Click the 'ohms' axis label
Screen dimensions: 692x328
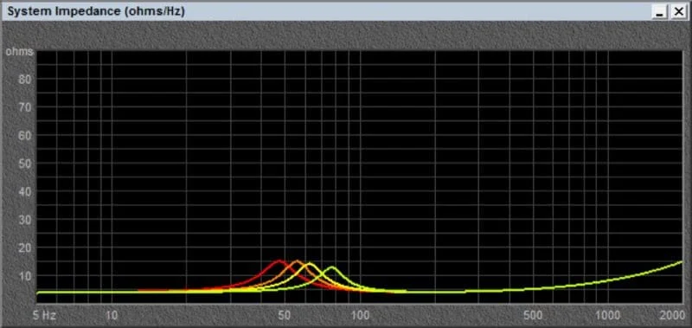point(19,52)
